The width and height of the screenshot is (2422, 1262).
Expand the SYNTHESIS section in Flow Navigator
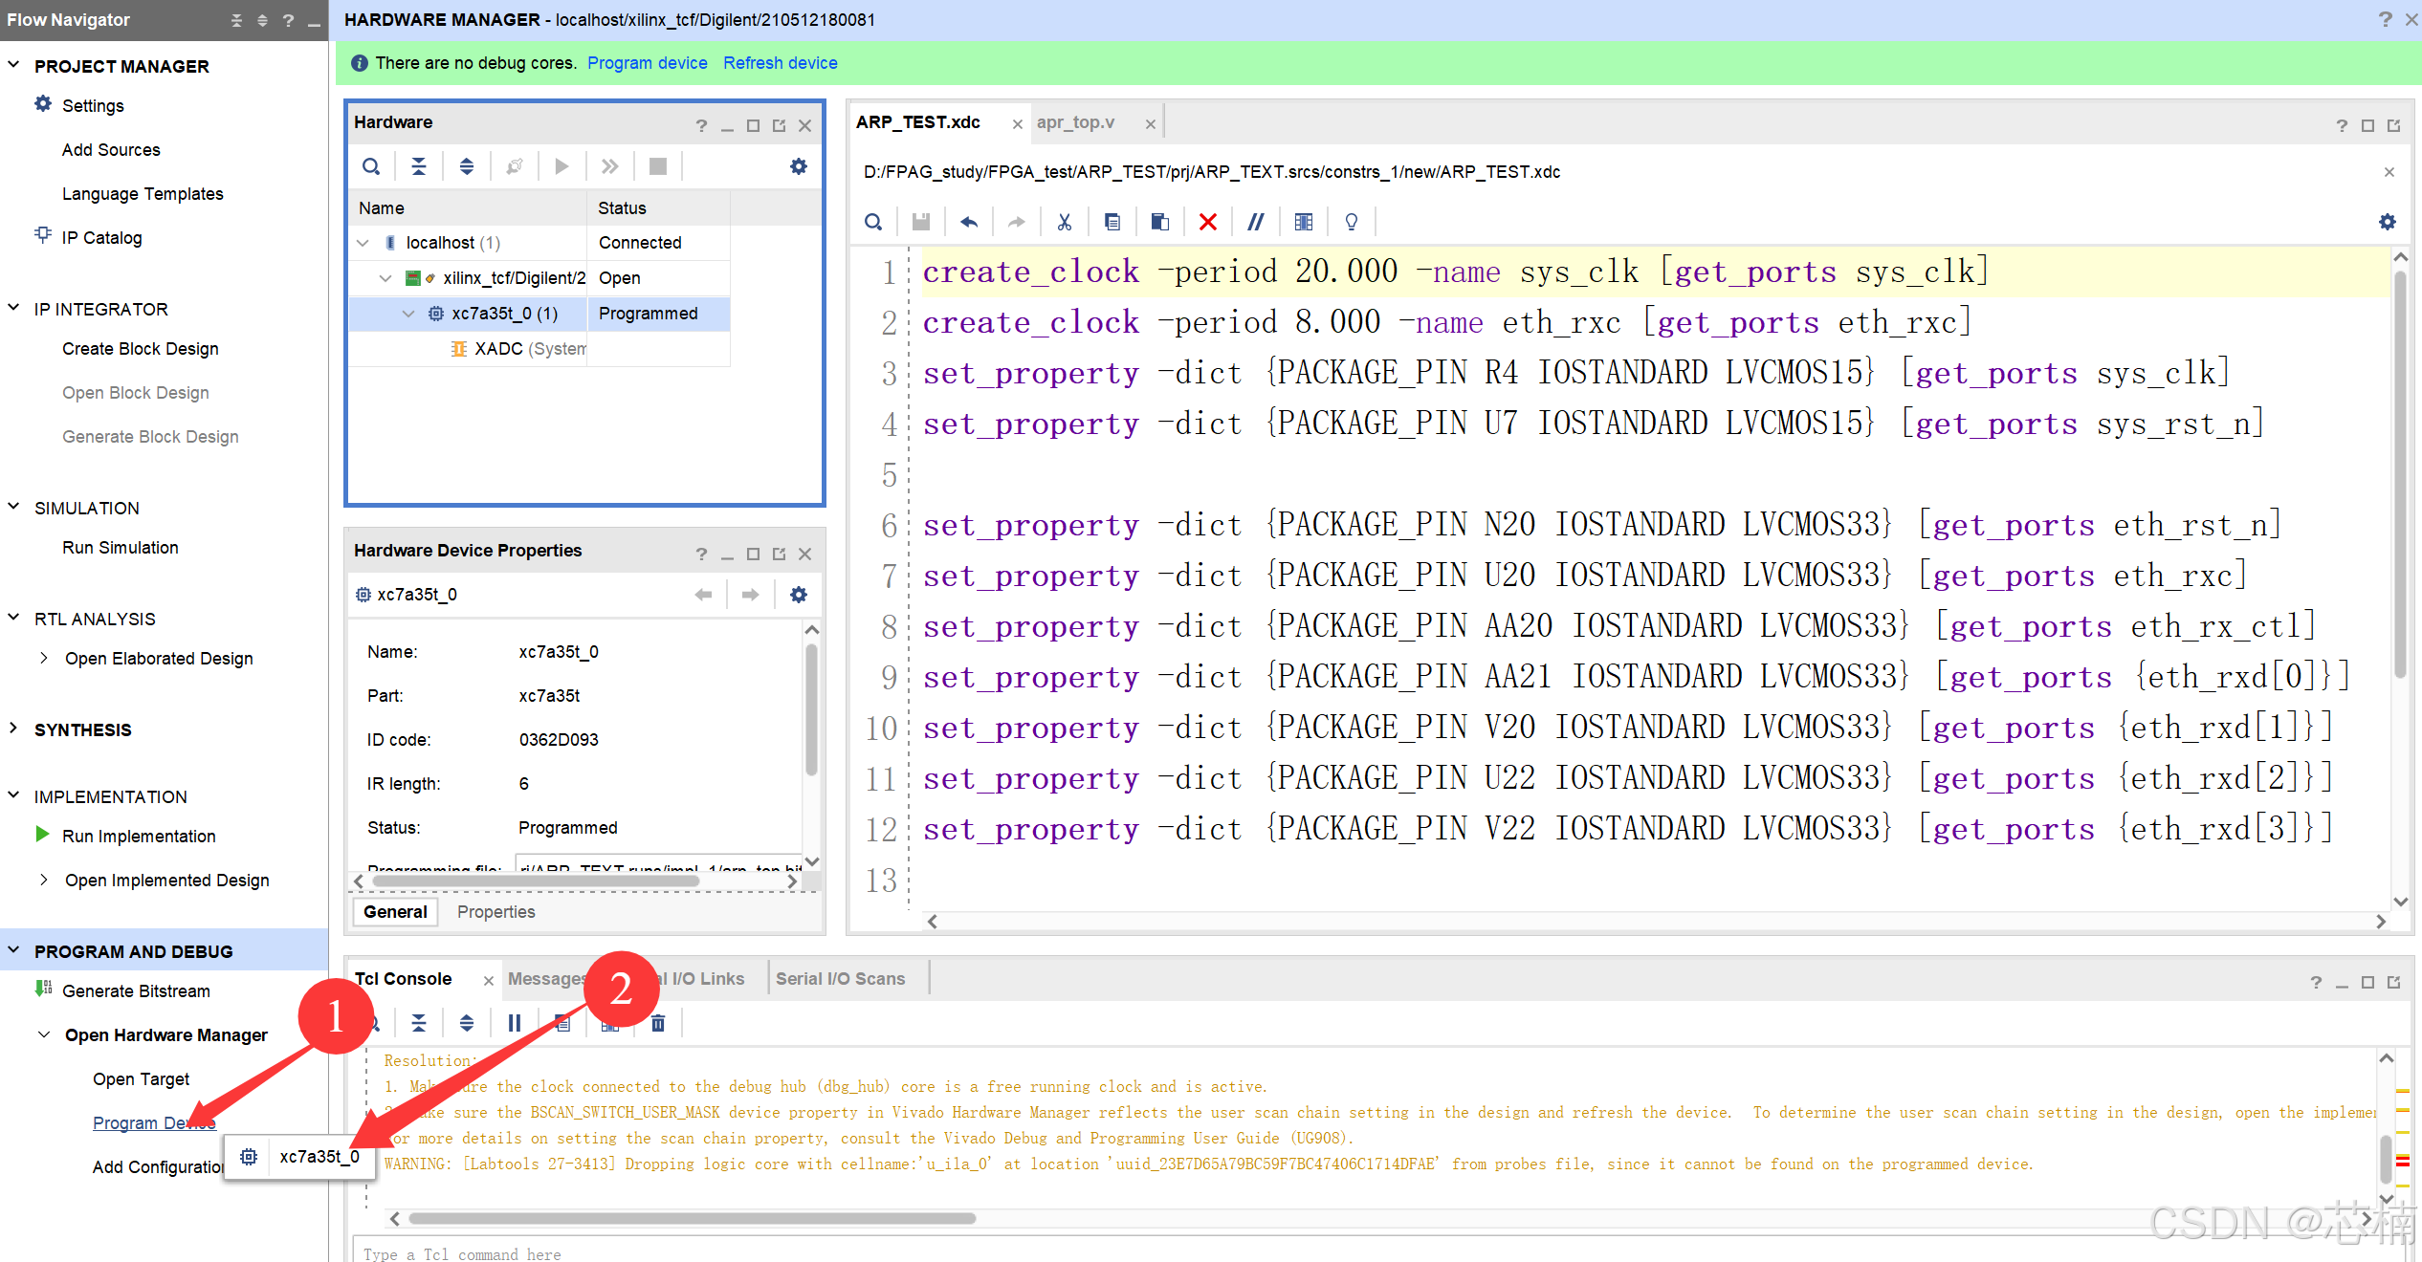click(x=13, y=729)
